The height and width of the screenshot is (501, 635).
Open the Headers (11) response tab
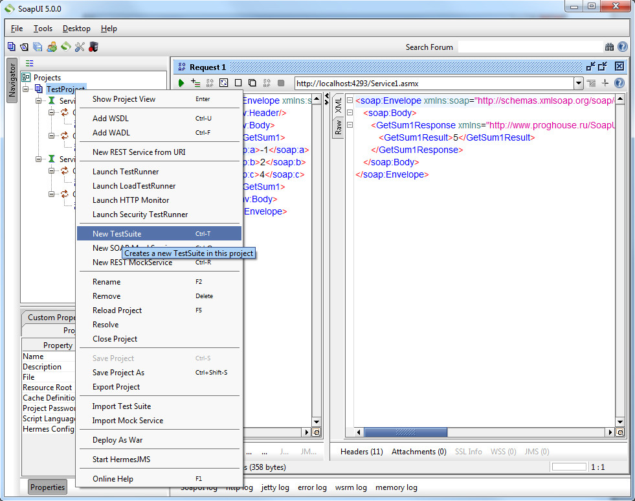(361, 452)
